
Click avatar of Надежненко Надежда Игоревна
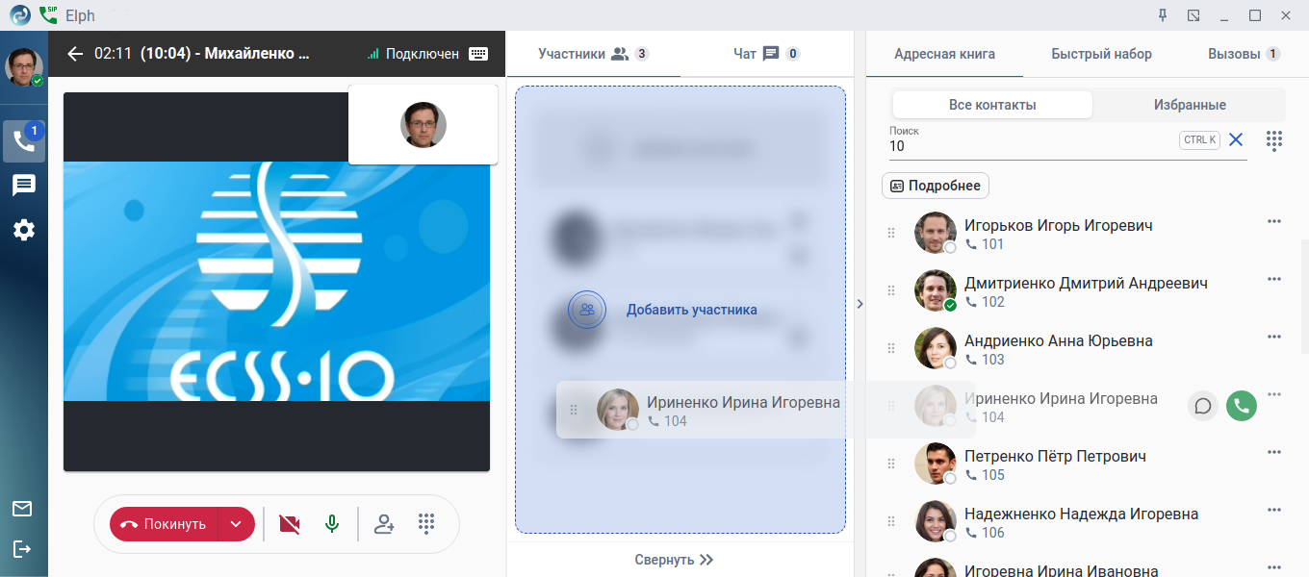pos(935,521)
